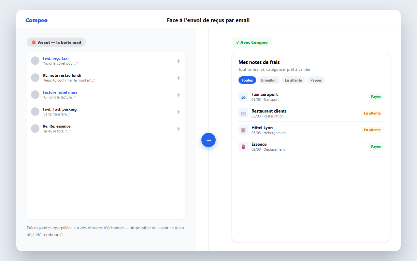Click the Taxi aéroport expense title
Viewport: 417px width, 261px height.
click(x=265, y=95)
